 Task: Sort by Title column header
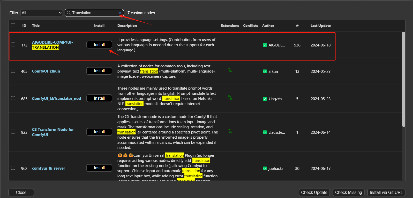[36, 26]
